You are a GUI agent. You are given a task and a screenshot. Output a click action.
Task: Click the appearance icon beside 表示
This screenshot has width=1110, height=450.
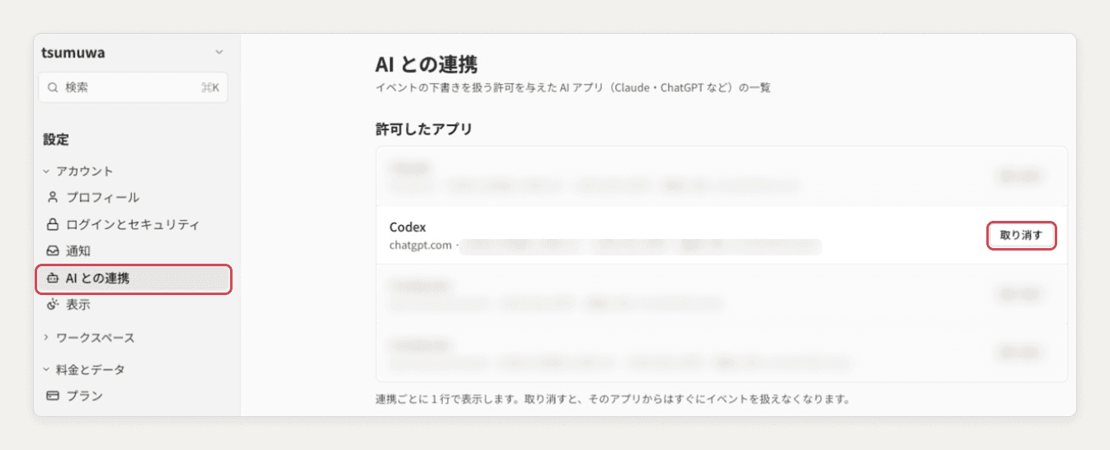(53, 305)
